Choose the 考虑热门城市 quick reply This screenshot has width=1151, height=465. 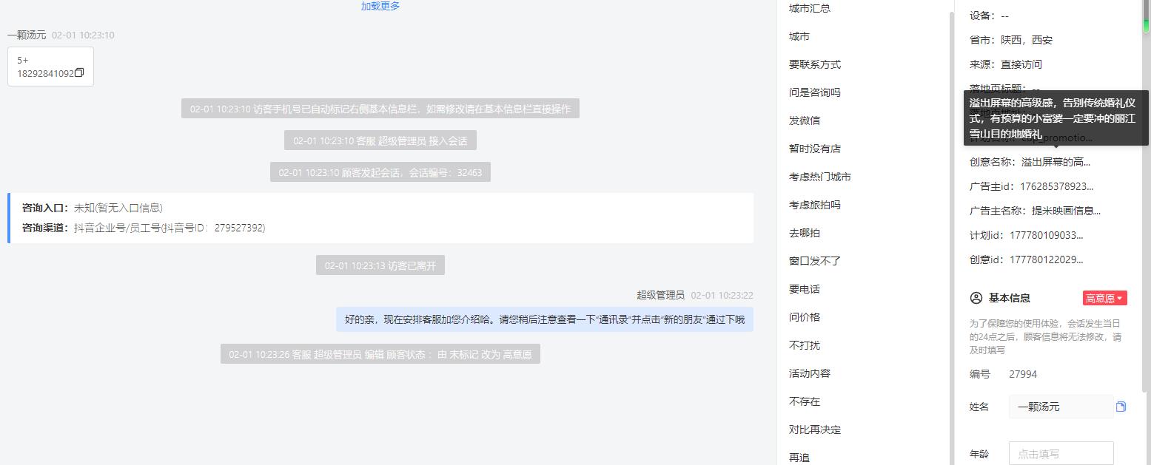coord(820,177)
